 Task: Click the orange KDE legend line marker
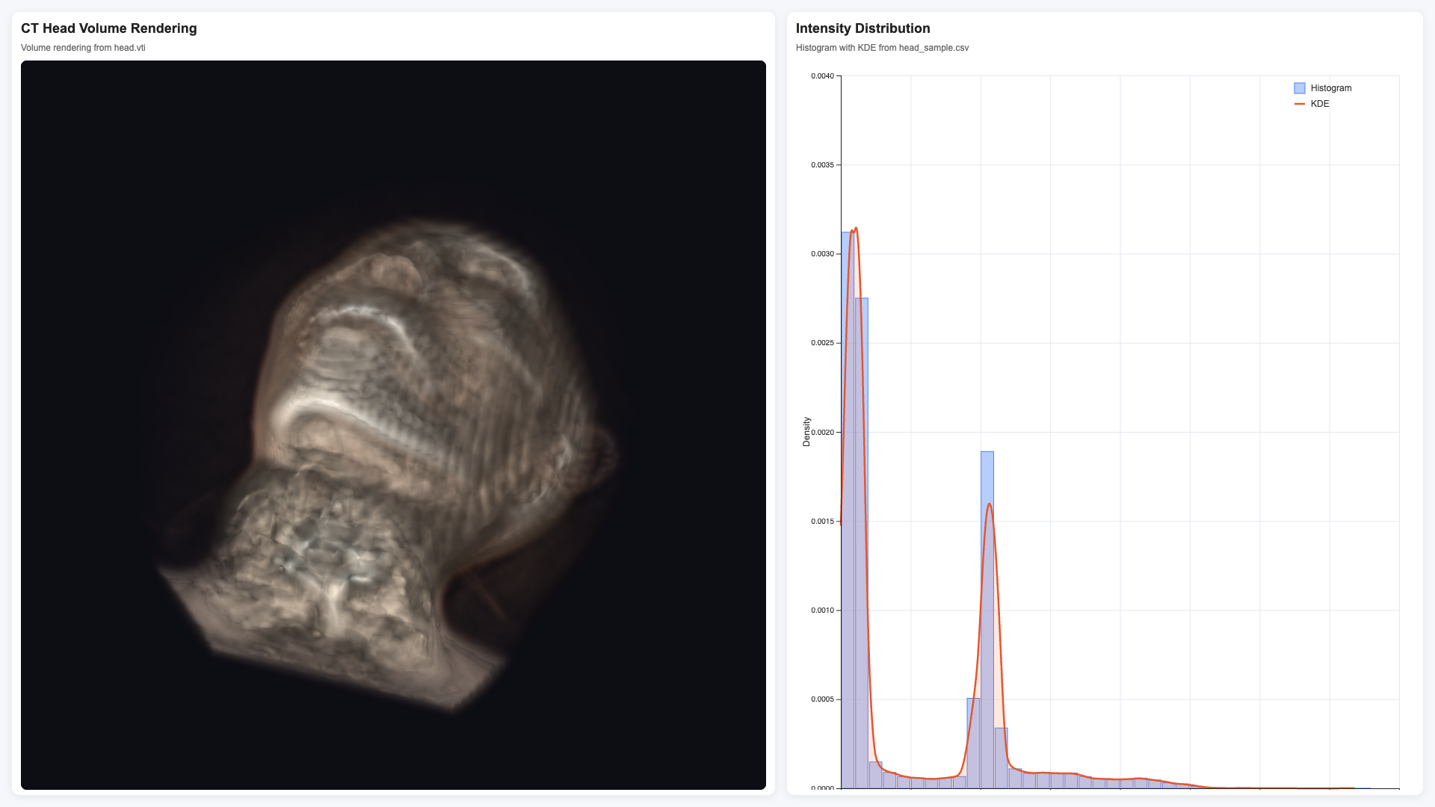coord(1300,104)
